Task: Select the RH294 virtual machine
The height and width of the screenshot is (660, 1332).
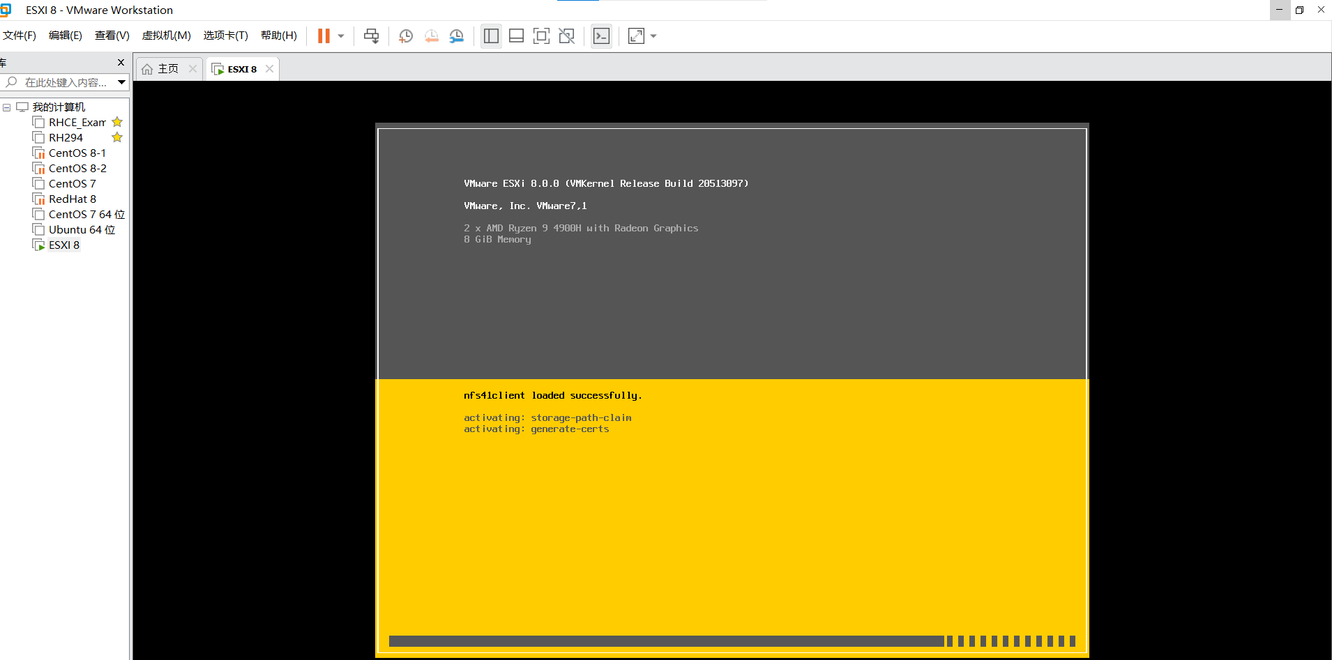Action: 66,138
